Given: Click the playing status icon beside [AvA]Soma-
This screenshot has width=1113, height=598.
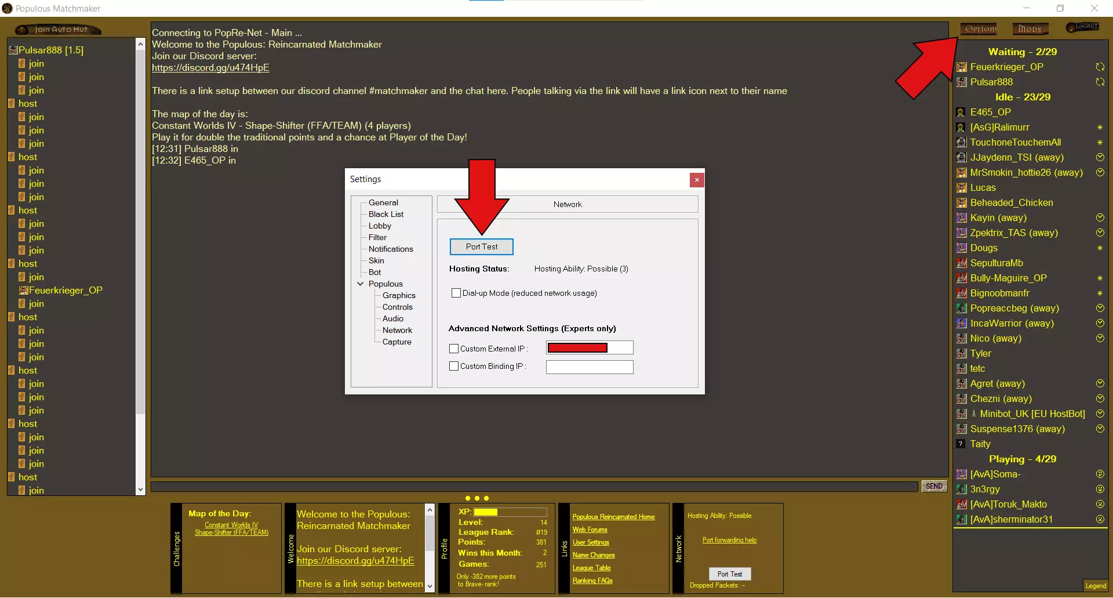Looking at the screenshot, I should point(1100,474).
